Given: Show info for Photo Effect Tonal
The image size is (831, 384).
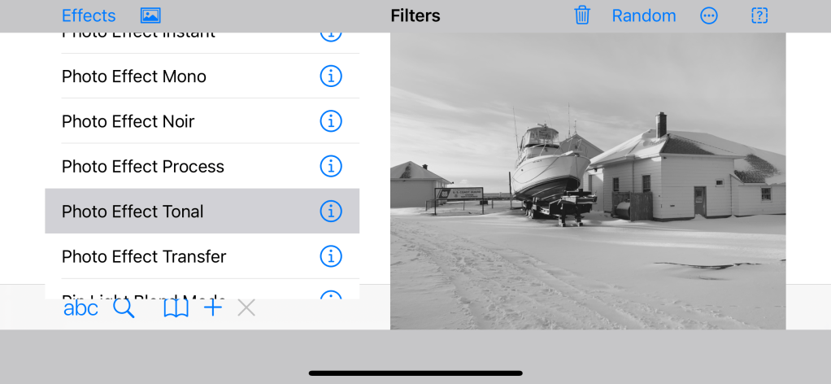Looking at the screenshot, I should point(330,212).
